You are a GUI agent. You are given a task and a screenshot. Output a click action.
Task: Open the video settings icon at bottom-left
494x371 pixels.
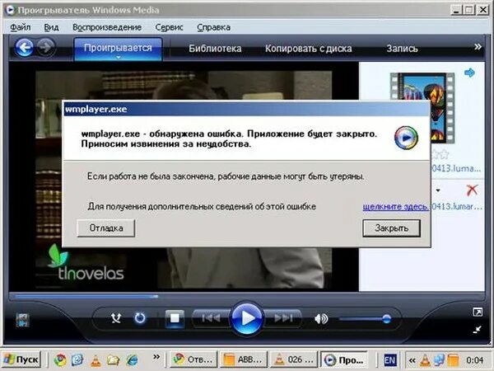(x=22, y=320)
